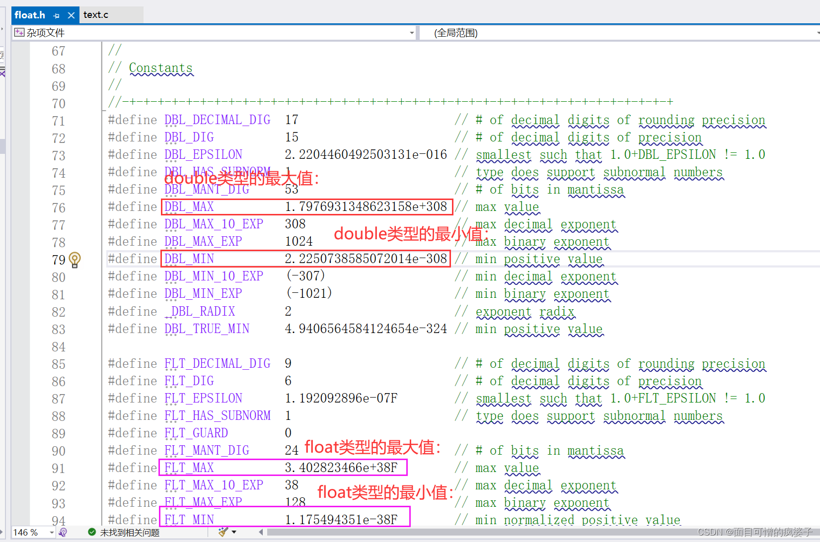Click DBL_MIN macro name
Viewport: 820px width, 542px height.
pyautogui.click(x=189, y=259)
